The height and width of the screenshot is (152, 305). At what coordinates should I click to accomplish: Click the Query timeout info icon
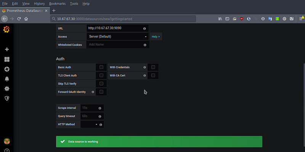(x=100, y=116)
